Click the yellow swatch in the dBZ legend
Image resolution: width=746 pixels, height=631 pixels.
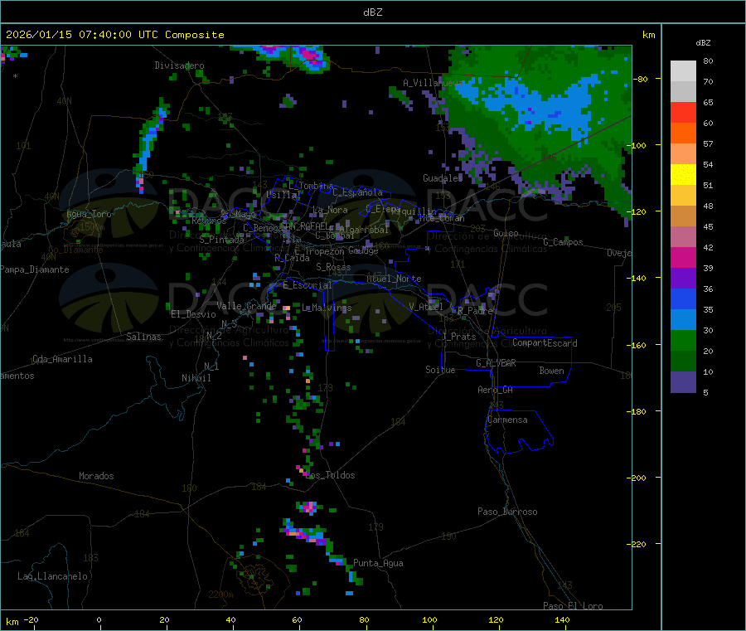click(x=683, y=175)
